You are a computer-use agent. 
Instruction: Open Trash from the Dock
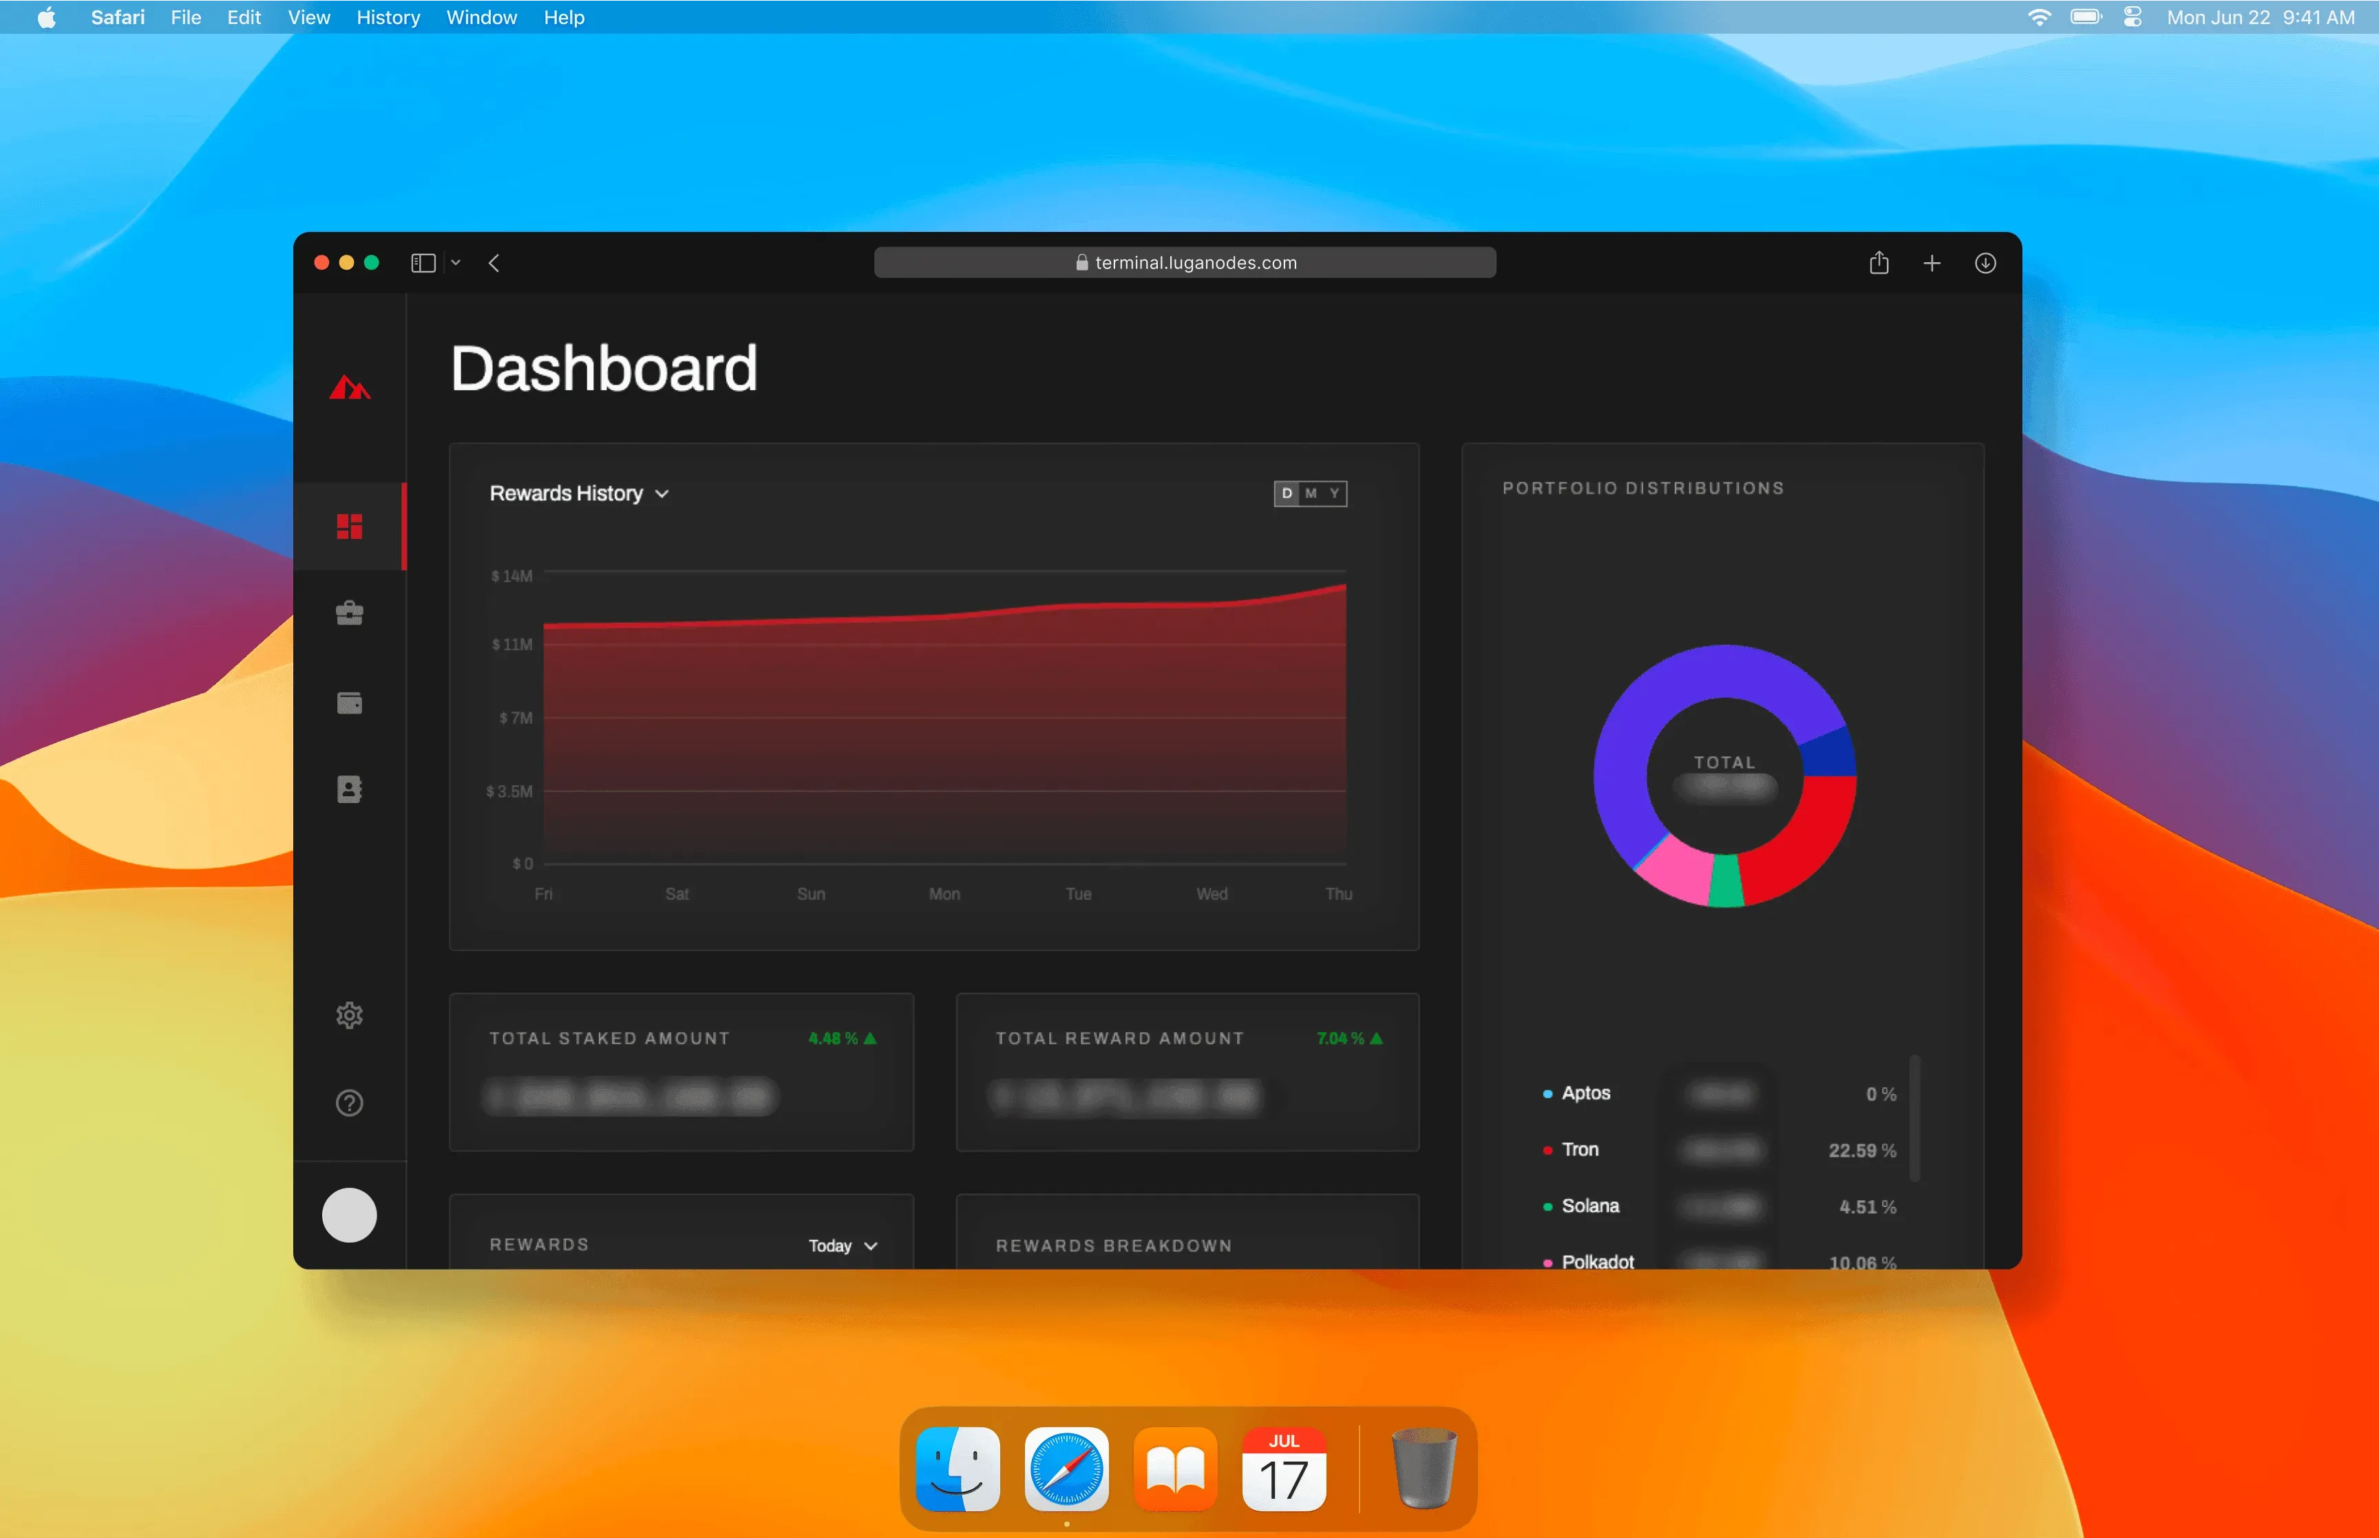pos(1424,1468)
